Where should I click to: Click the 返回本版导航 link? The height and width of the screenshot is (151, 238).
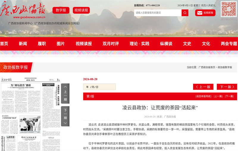[203, 96]
